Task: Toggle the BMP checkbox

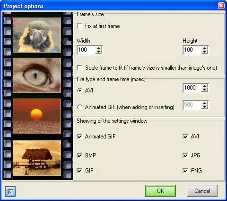Action: click(80, 156)
